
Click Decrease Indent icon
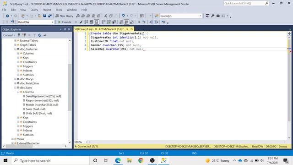(x=151, y=22)
